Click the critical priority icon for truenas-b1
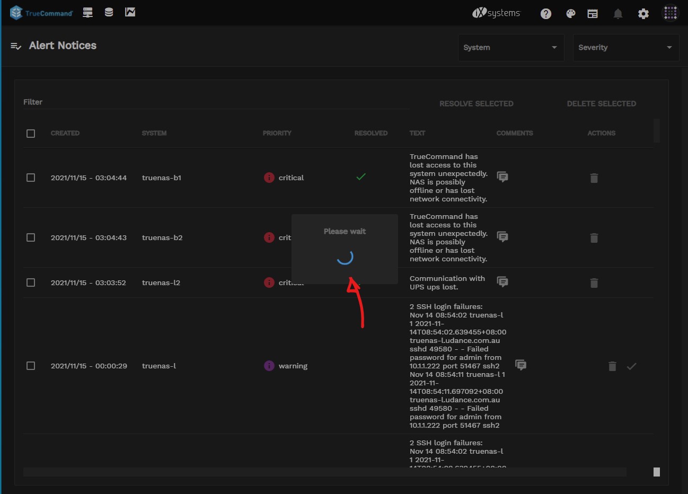Viewport: 688px width, 494px height. [269, 178]
